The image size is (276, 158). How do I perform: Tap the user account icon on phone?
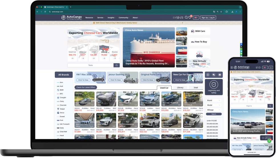click(x=271, y=67)
